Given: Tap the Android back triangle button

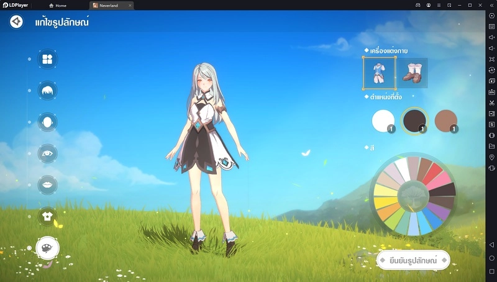Looking at the screenshot, I should pos(491,245).
